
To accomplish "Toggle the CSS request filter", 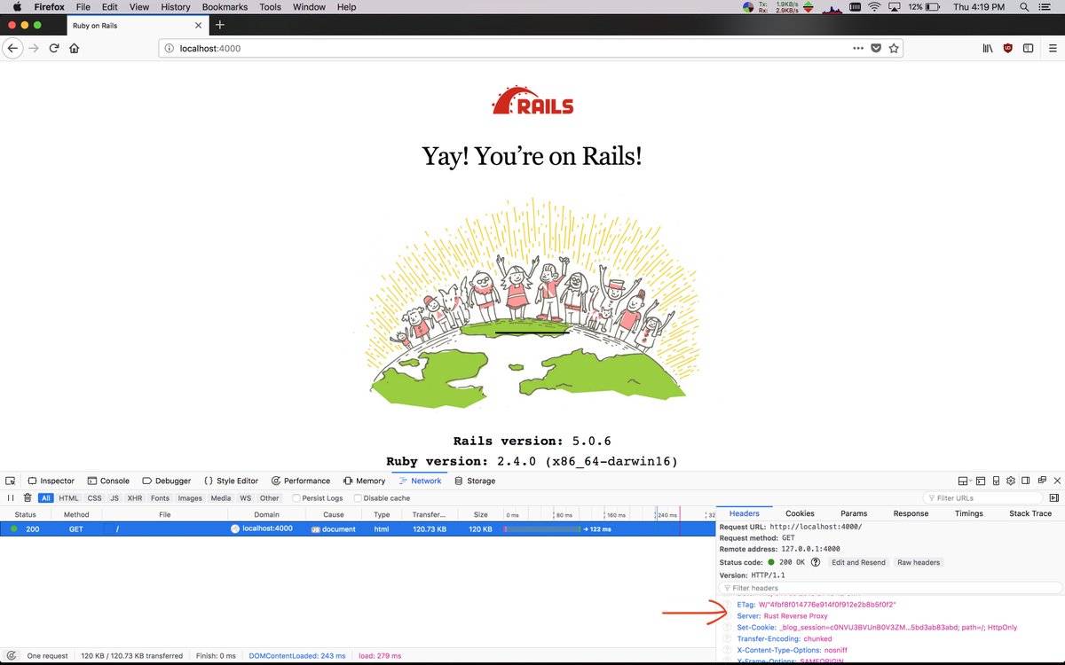I will coord(94,498).
